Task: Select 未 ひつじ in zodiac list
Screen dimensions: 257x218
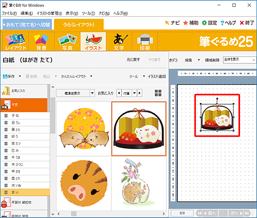Action: click(x=25, y=165)
